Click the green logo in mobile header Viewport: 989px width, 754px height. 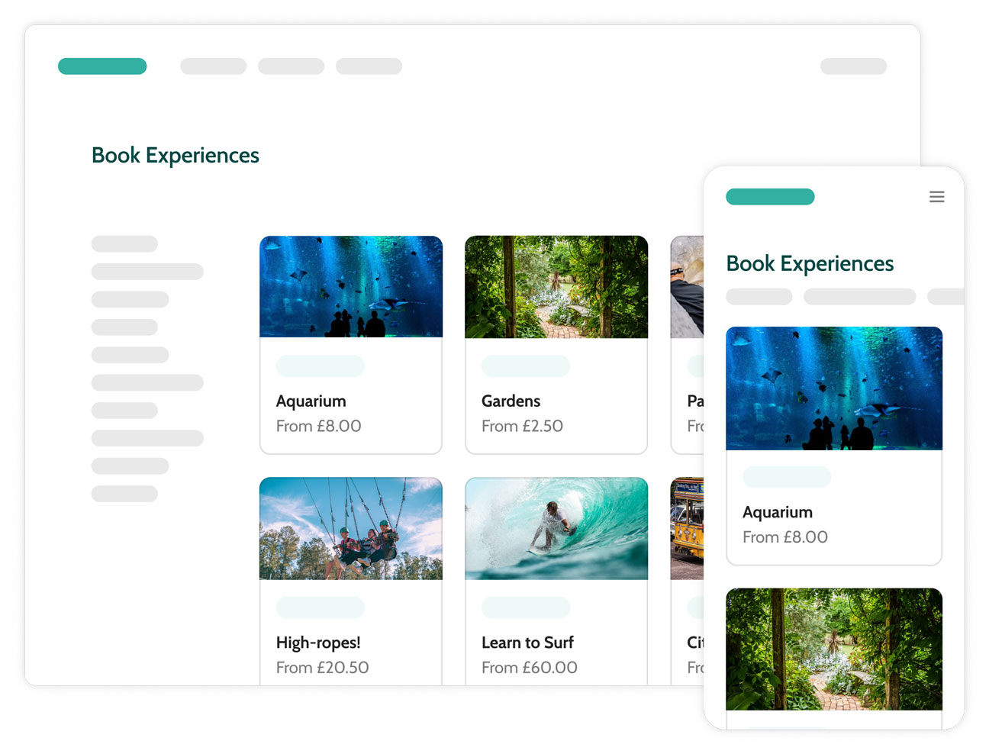point(770,197)
